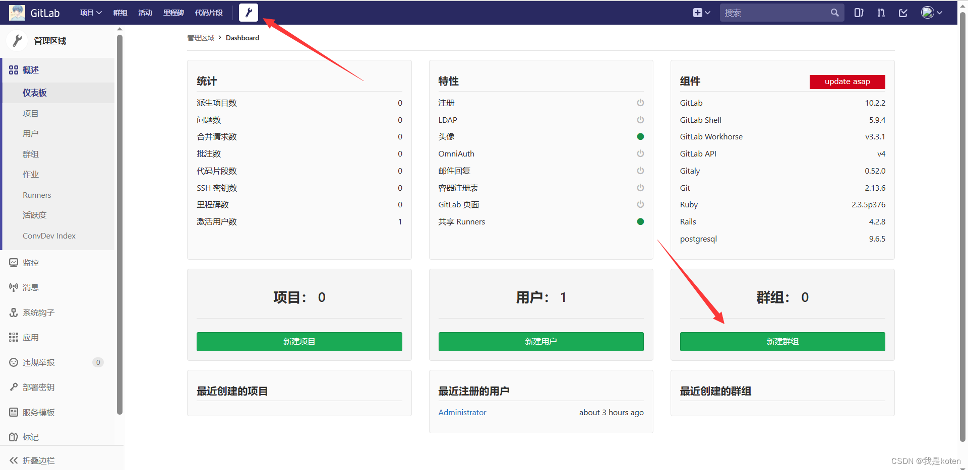This screenshot has width=968, height=470.
Task: Click the 管理区域 breadcrumb link
Action: 201,38
